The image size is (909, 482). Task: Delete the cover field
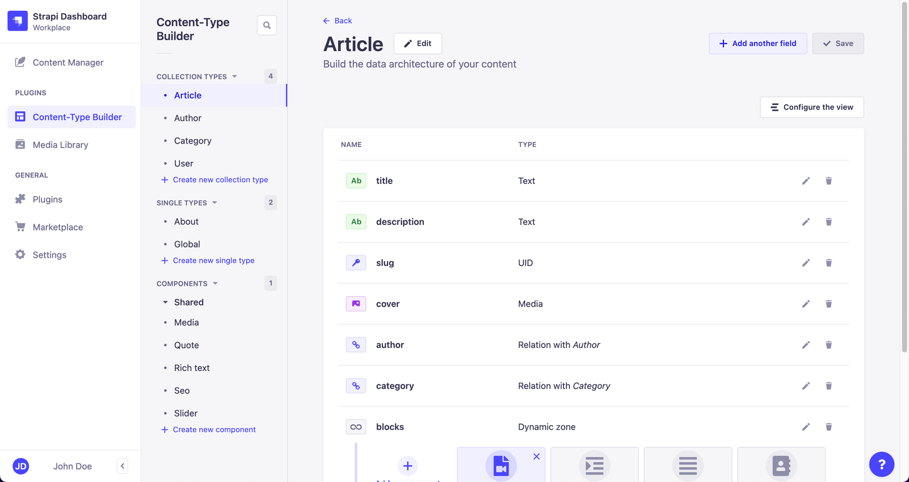(829, 304)
